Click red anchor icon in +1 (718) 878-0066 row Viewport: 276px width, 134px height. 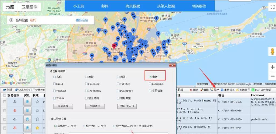[x=15, y=110]
